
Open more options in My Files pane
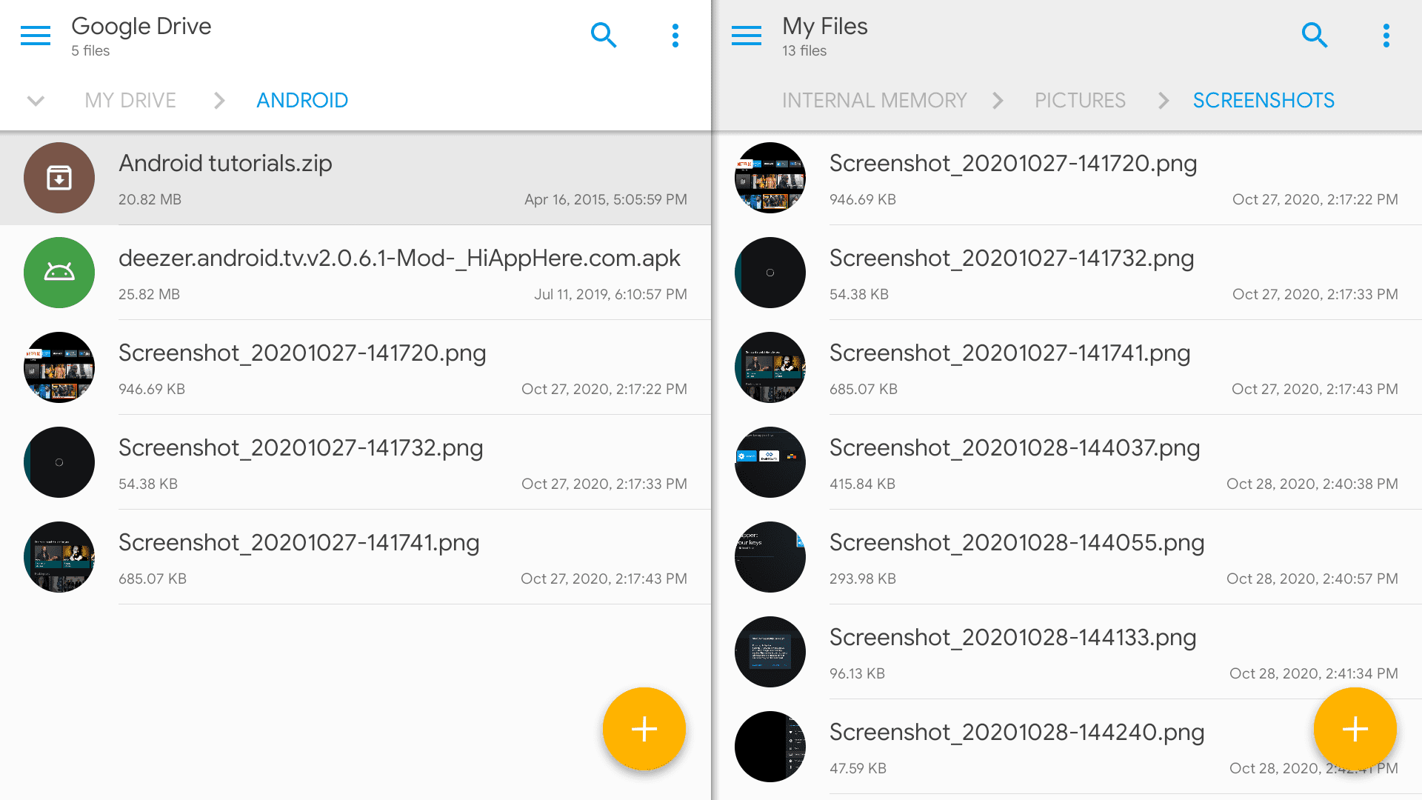[1386, 35]
